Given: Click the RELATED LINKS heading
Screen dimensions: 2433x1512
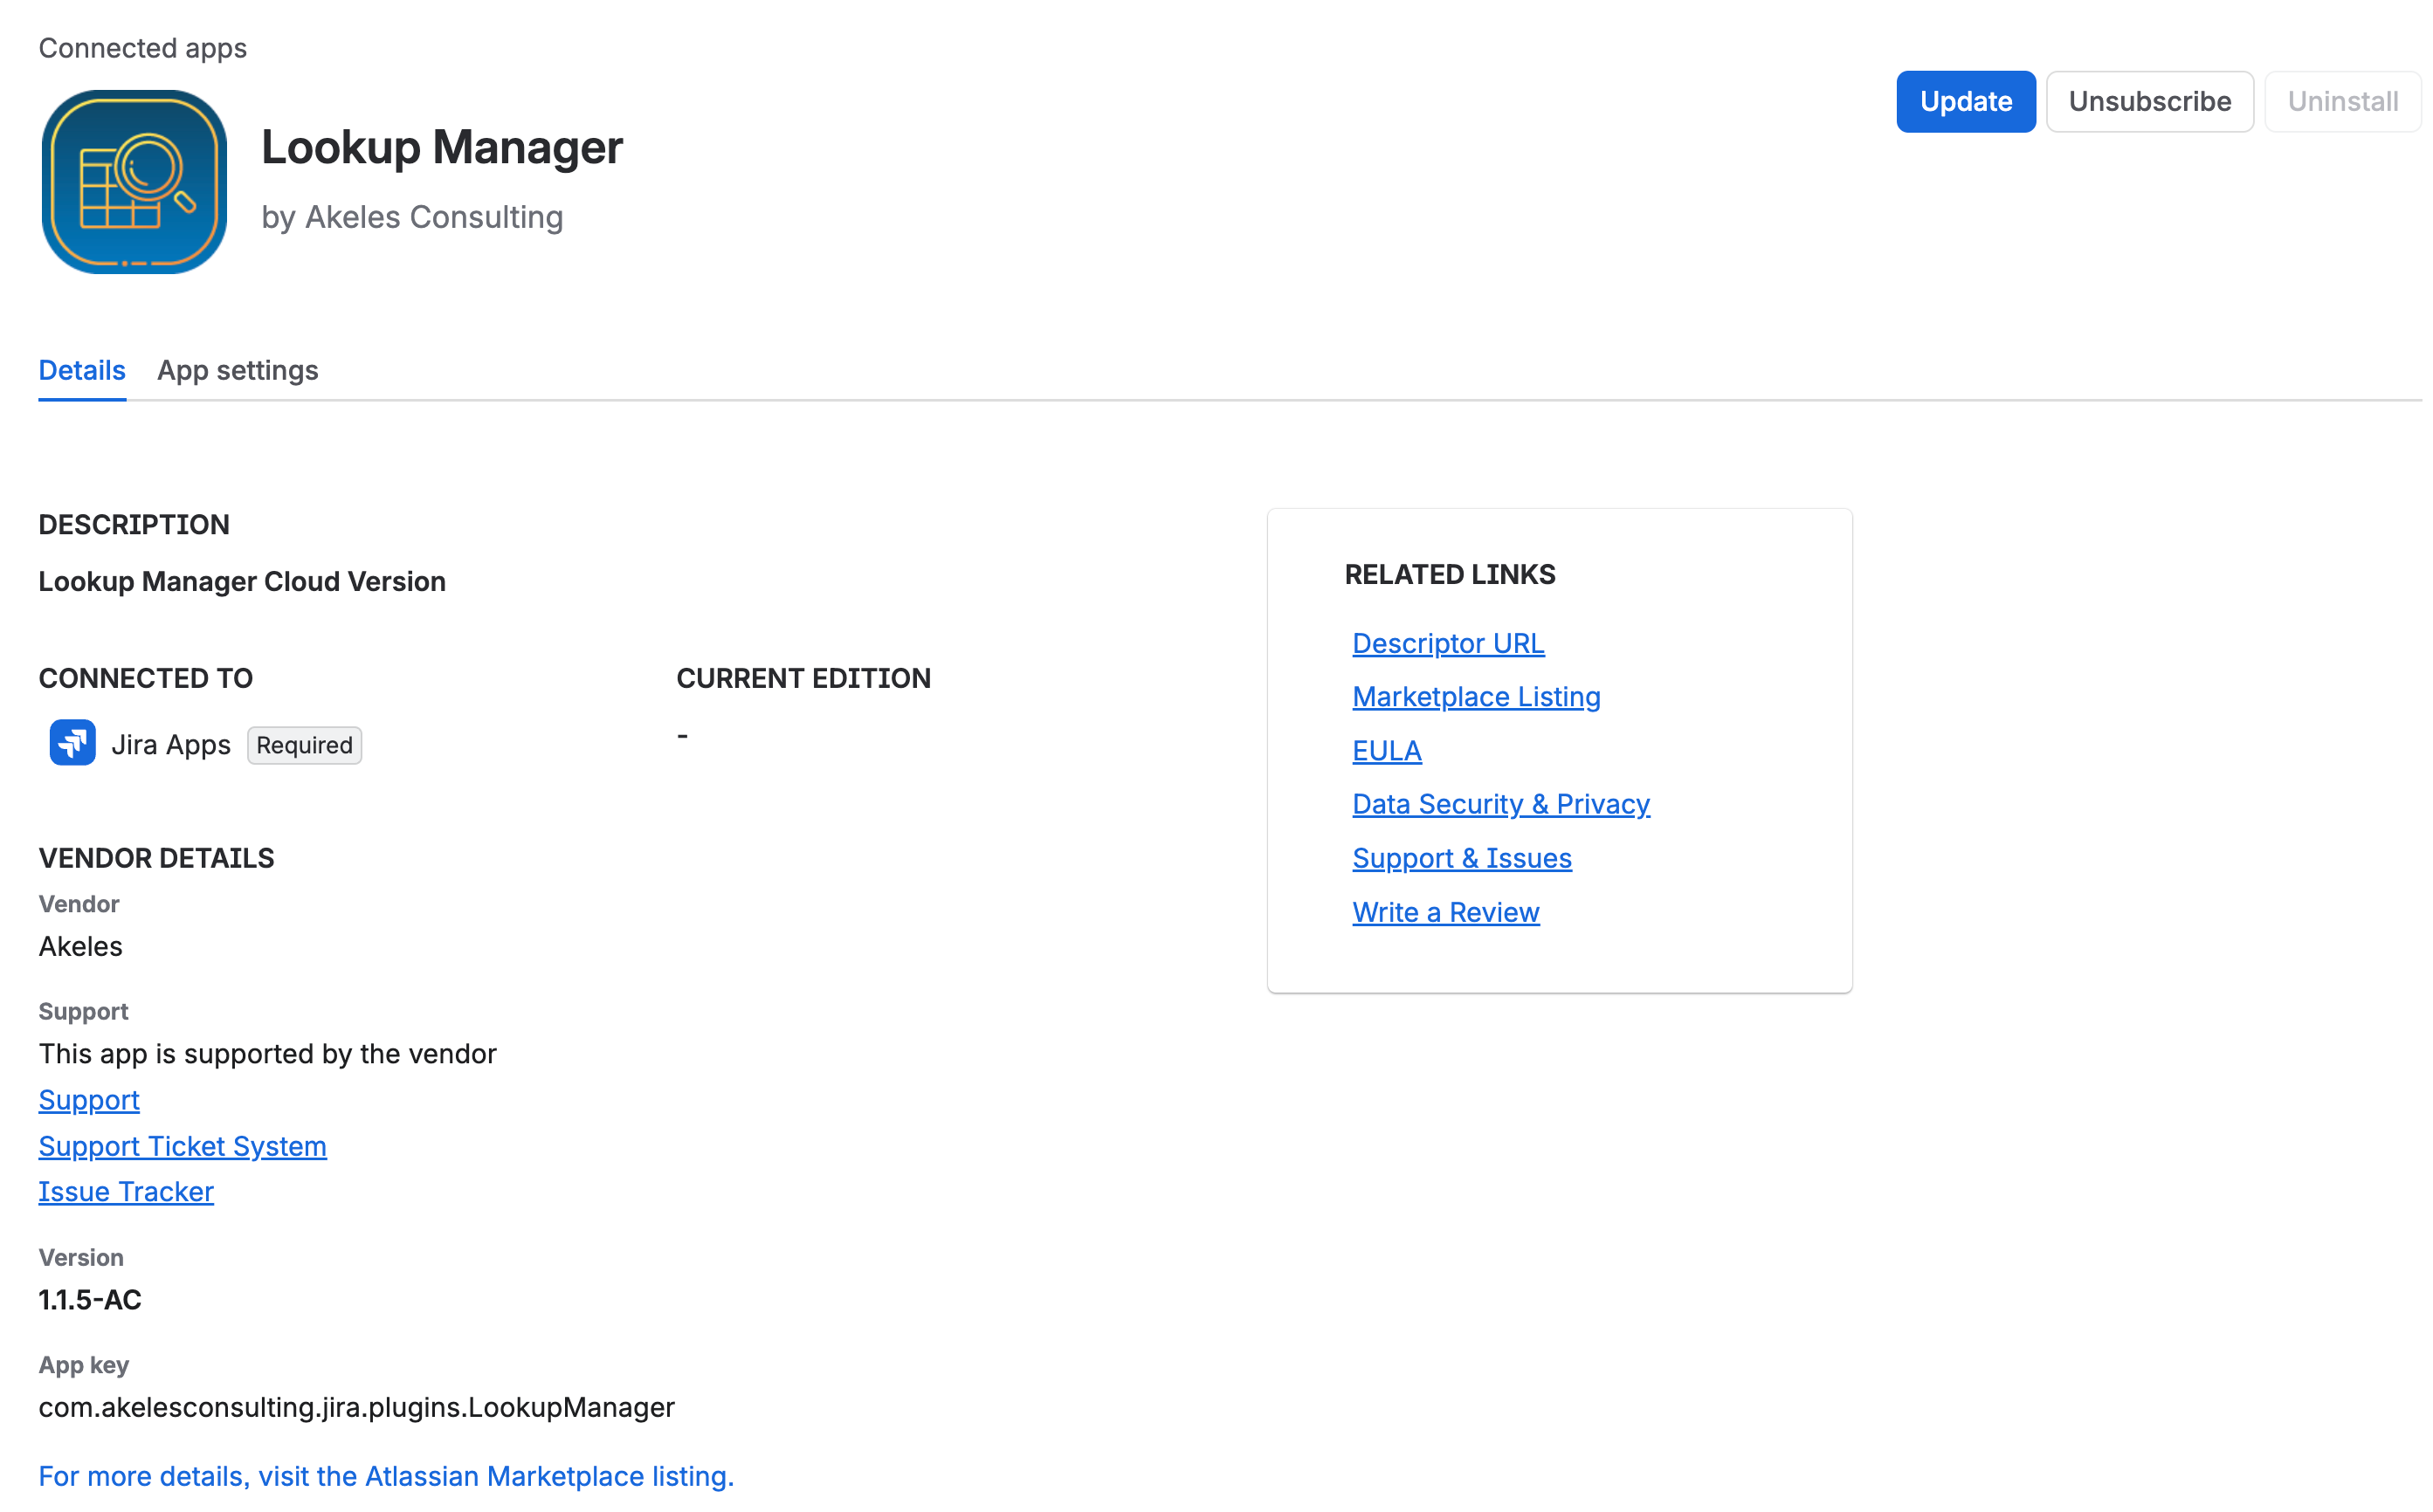Looking at the screenshot, I should (1450, 574).
